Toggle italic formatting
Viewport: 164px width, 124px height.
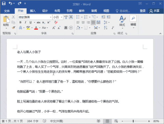pyautogui.click(x=26, y=22)
